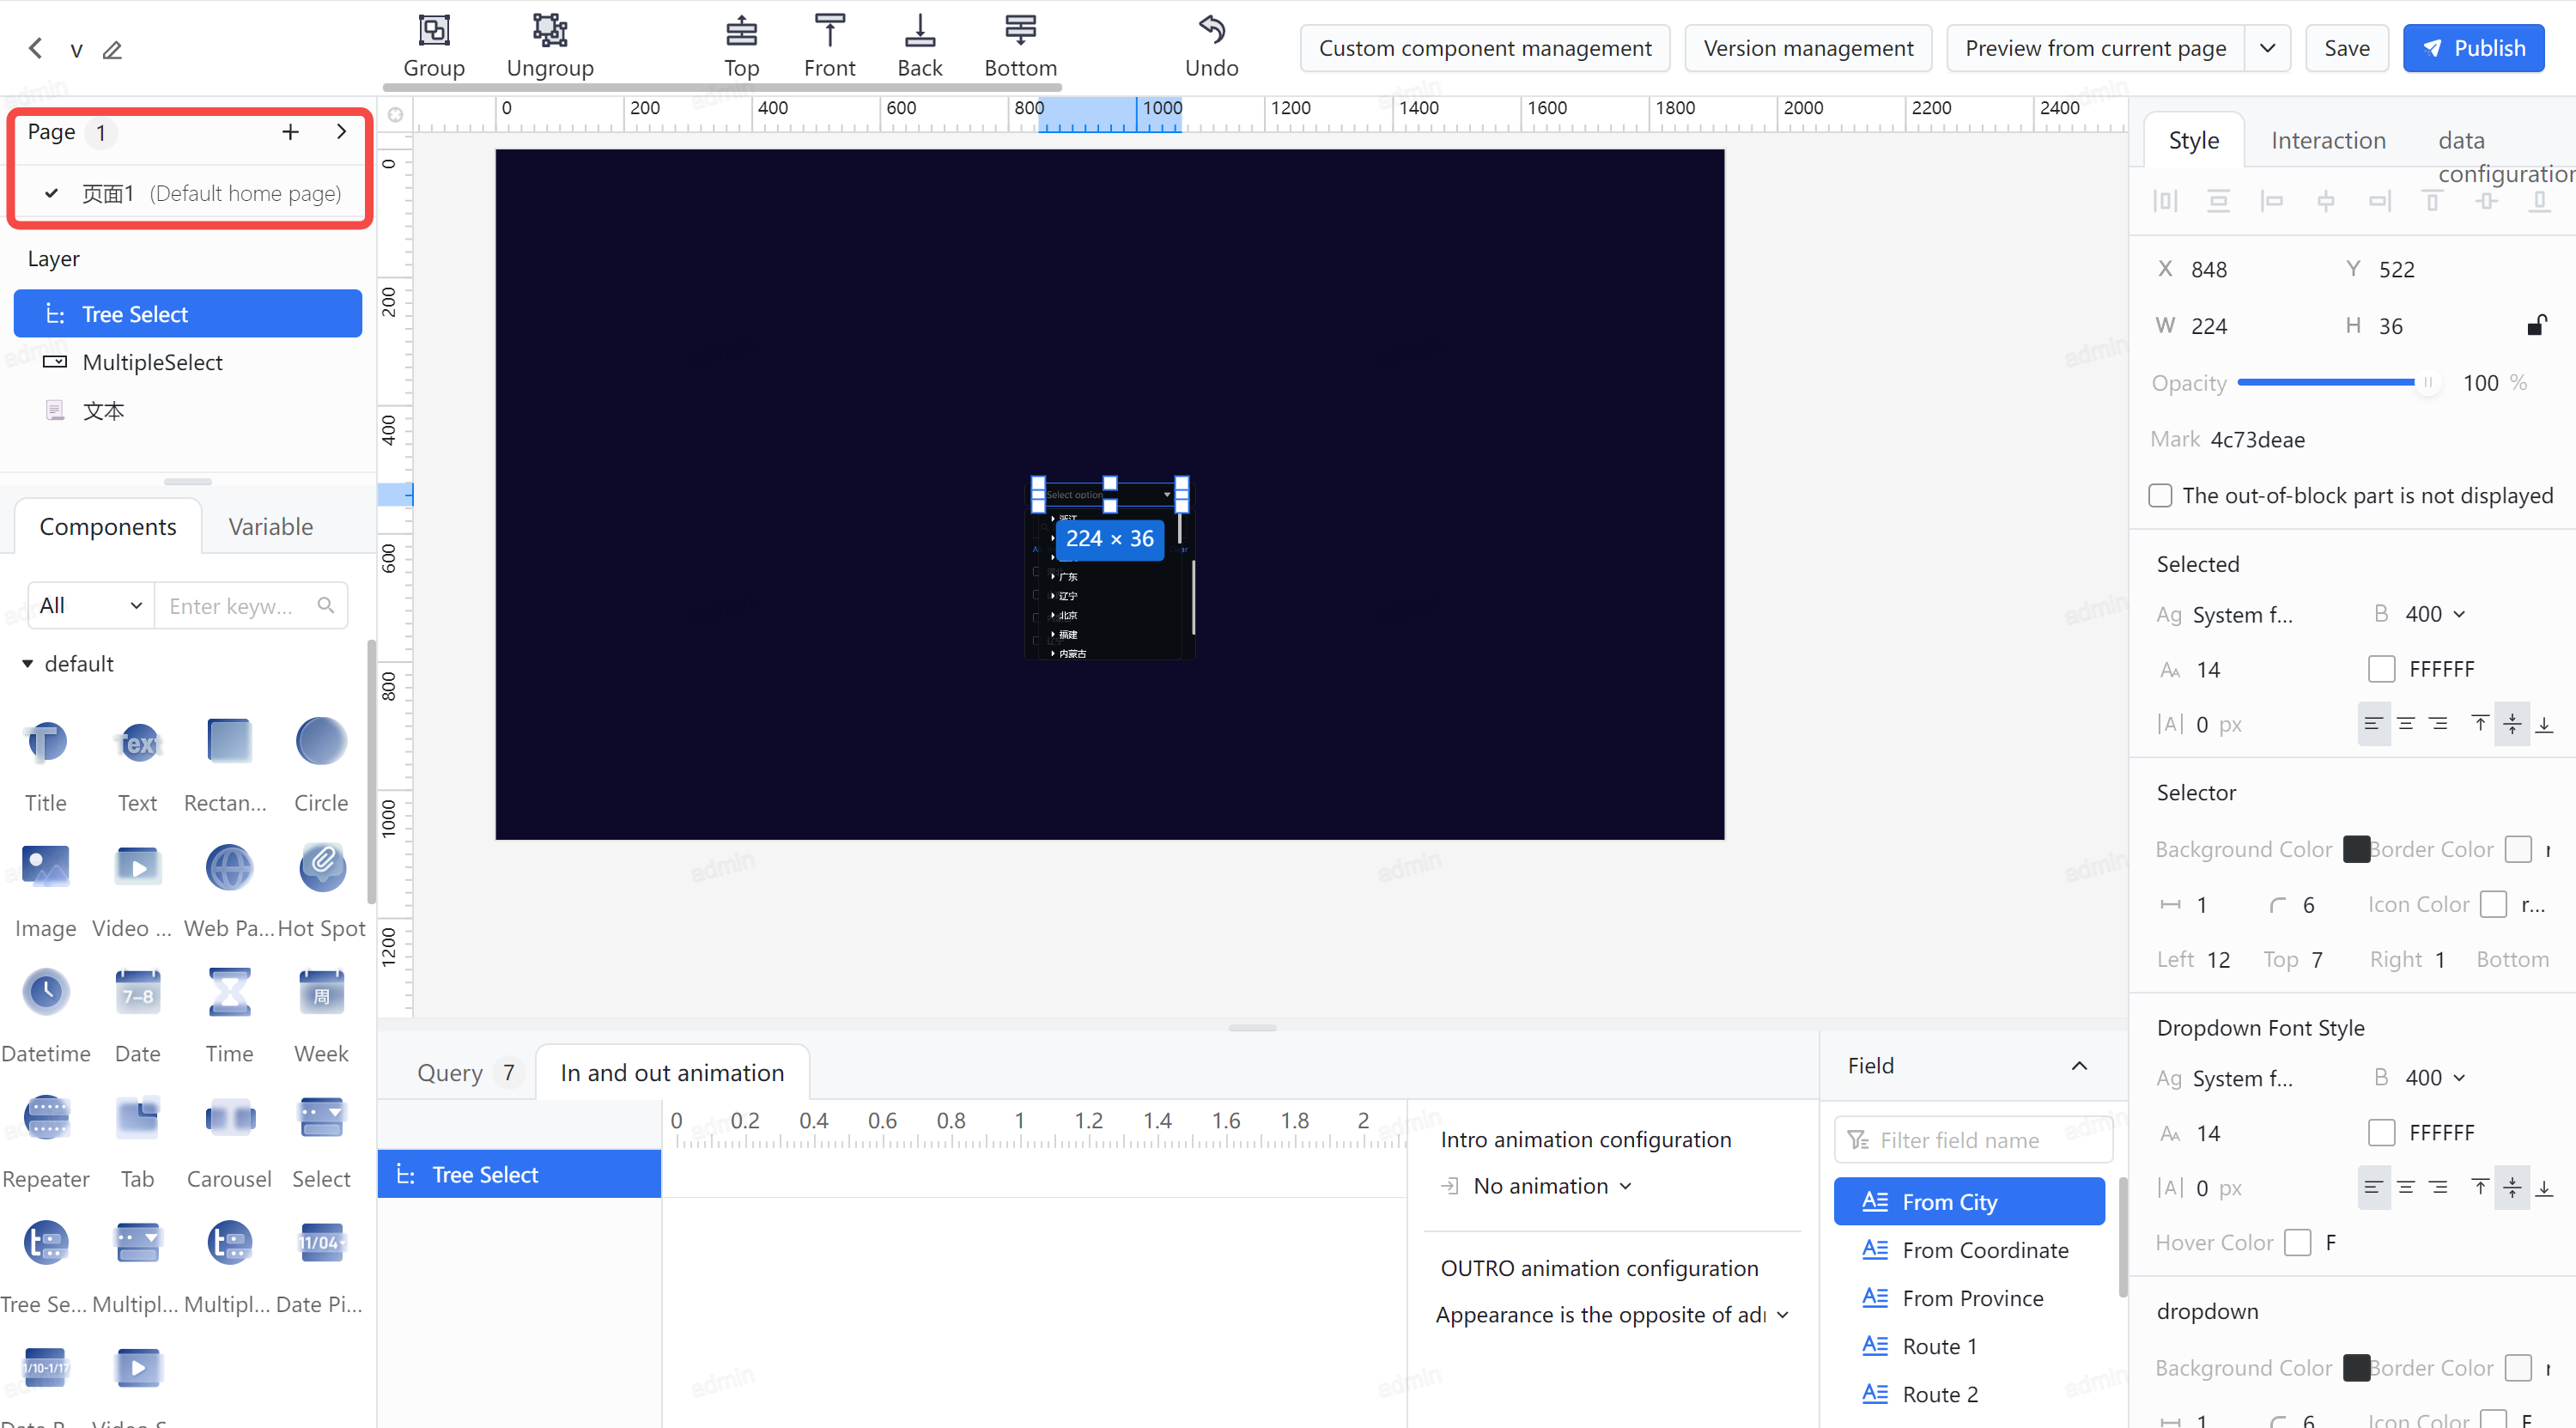
Task: Open OUTRO animation appearance dropdown
Action: [x=1612, y=1314]
